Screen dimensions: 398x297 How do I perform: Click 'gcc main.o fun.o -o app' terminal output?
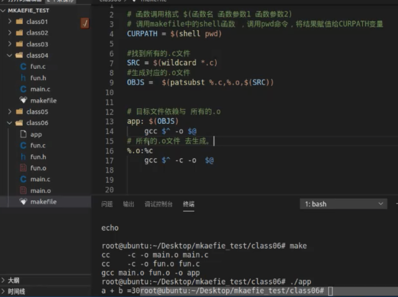point(151,273)
